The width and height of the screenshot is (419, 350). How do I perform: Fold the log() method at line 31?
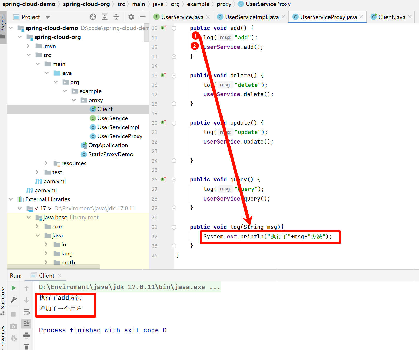(174, 227)
